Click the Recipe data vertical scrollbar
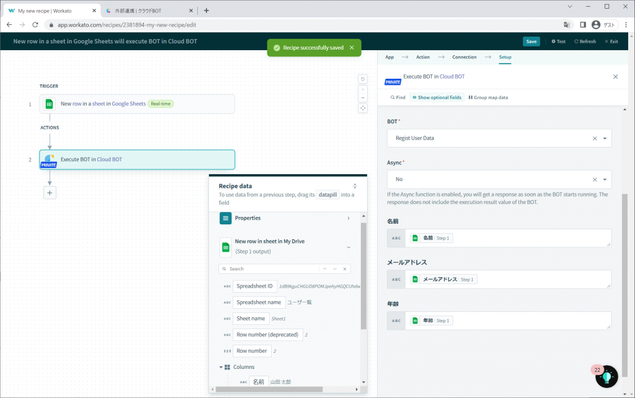Screen dimensions: 635x398 [363, 275]
